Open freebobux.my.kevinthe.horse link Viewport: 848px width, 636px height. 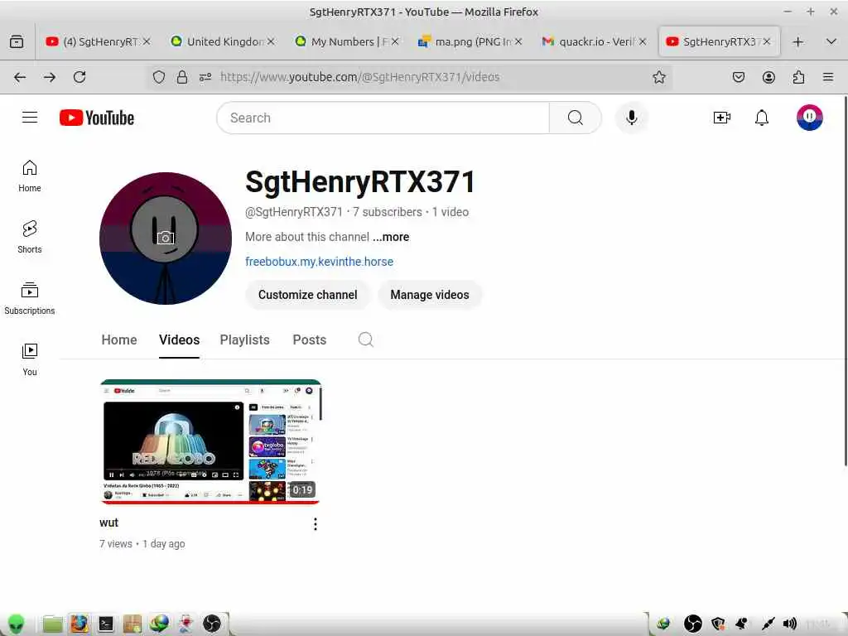tap(319, 262)
